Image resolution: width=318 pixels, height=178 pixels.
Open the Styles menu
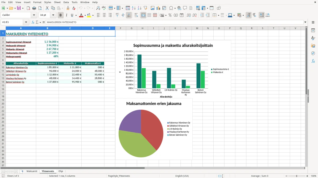point(48,2)
